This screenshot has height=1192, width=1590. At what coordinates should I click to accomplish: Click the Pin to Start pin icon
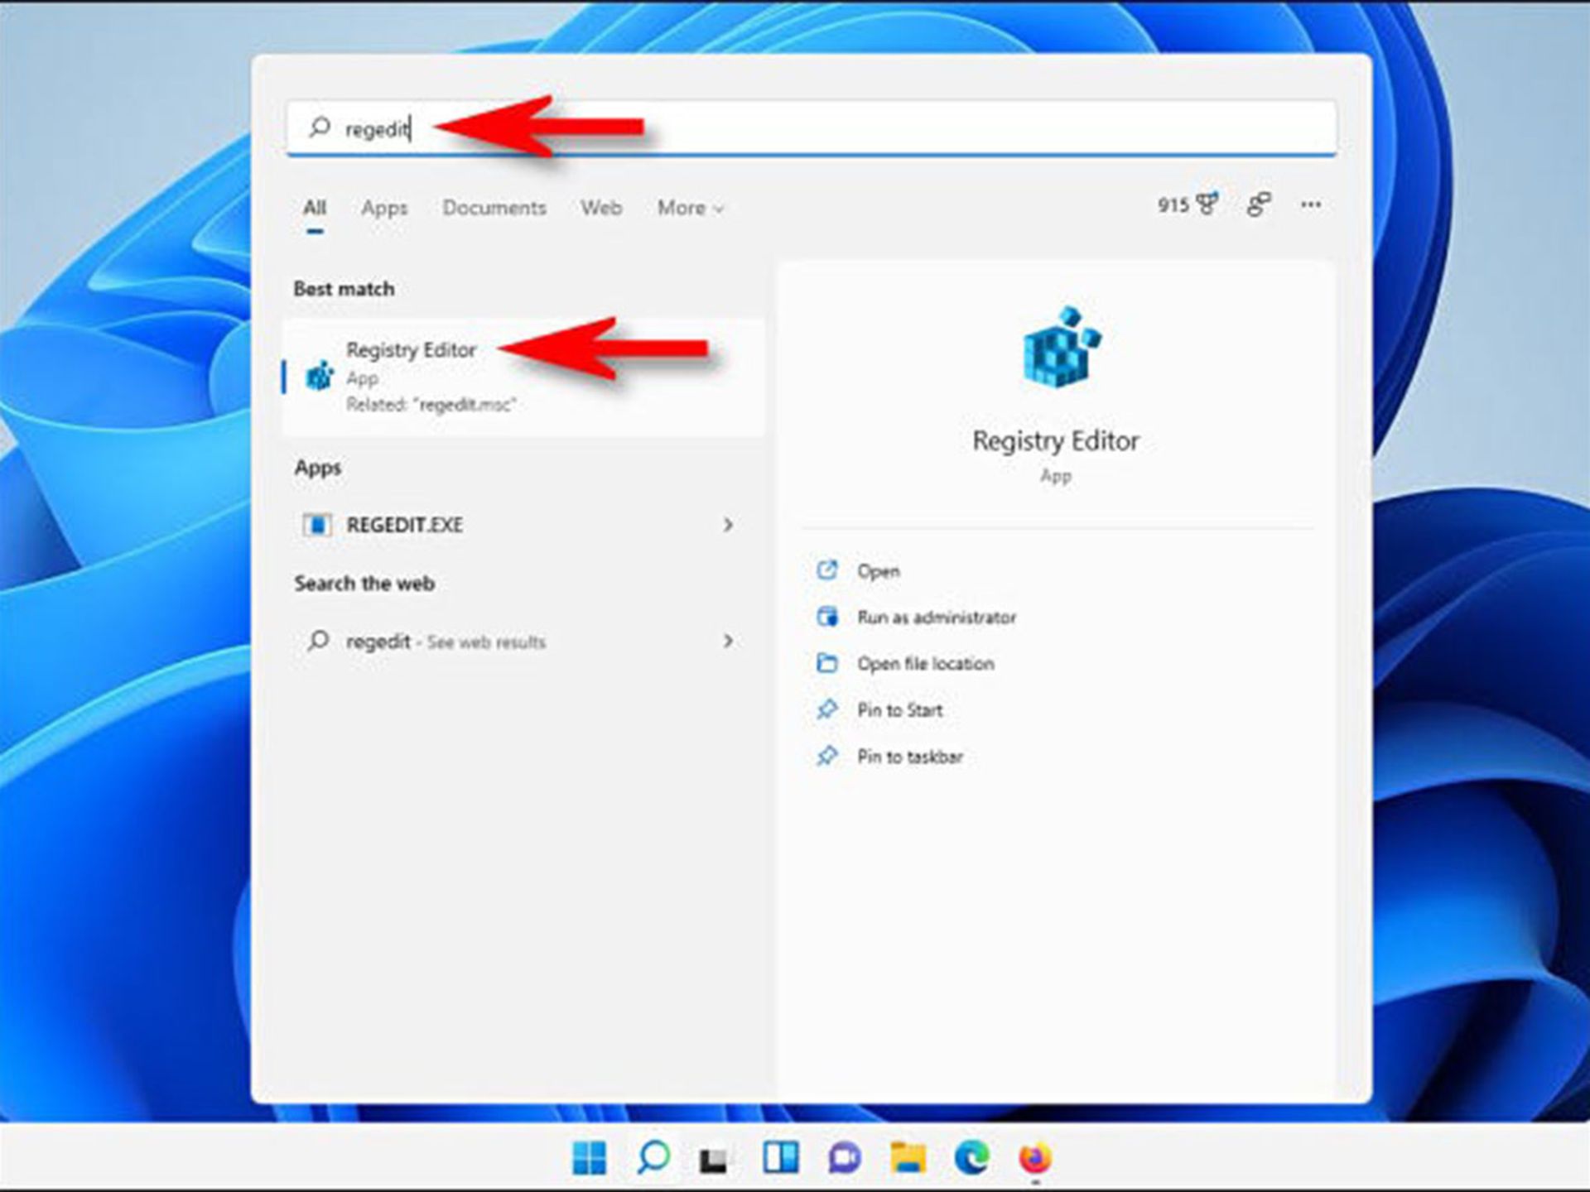point(827,709)
